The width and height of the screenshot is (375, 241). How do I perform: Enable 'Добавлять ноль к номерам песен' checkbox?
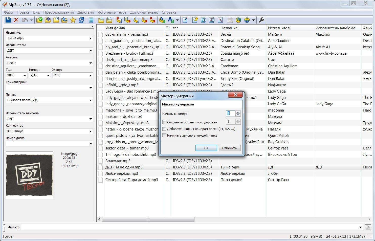click(x=164, y=129)
